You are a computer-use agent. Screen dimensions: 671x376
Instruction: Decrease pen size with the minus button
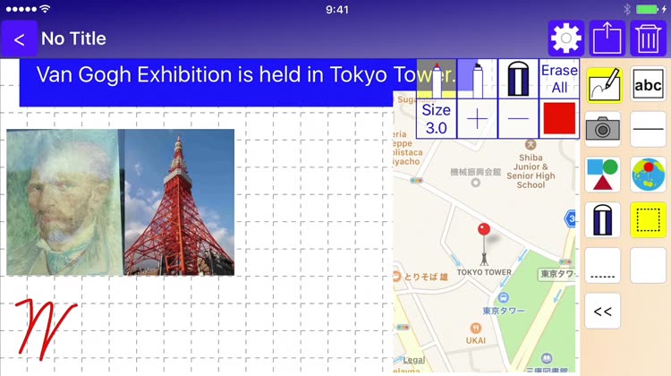[518, 119]
